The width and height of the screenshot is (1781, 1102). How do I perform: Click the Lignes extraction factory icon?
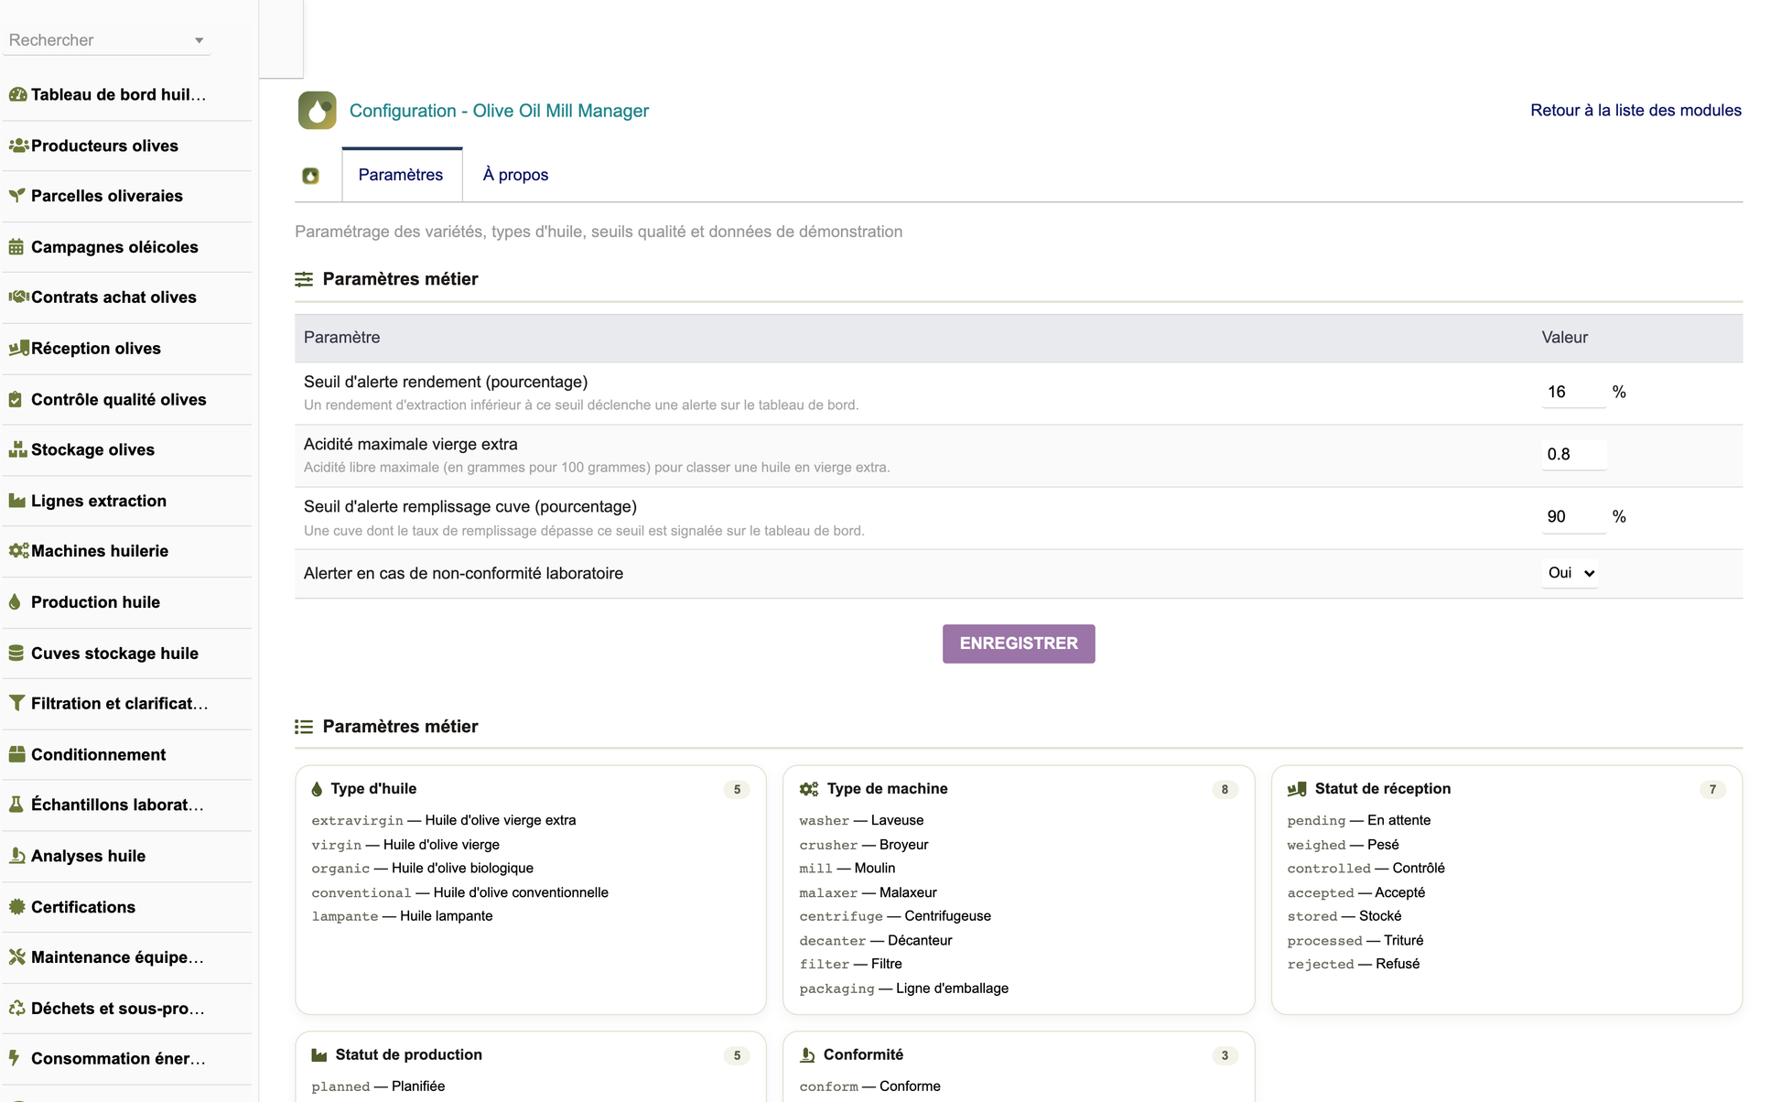[x=16, y=501]
